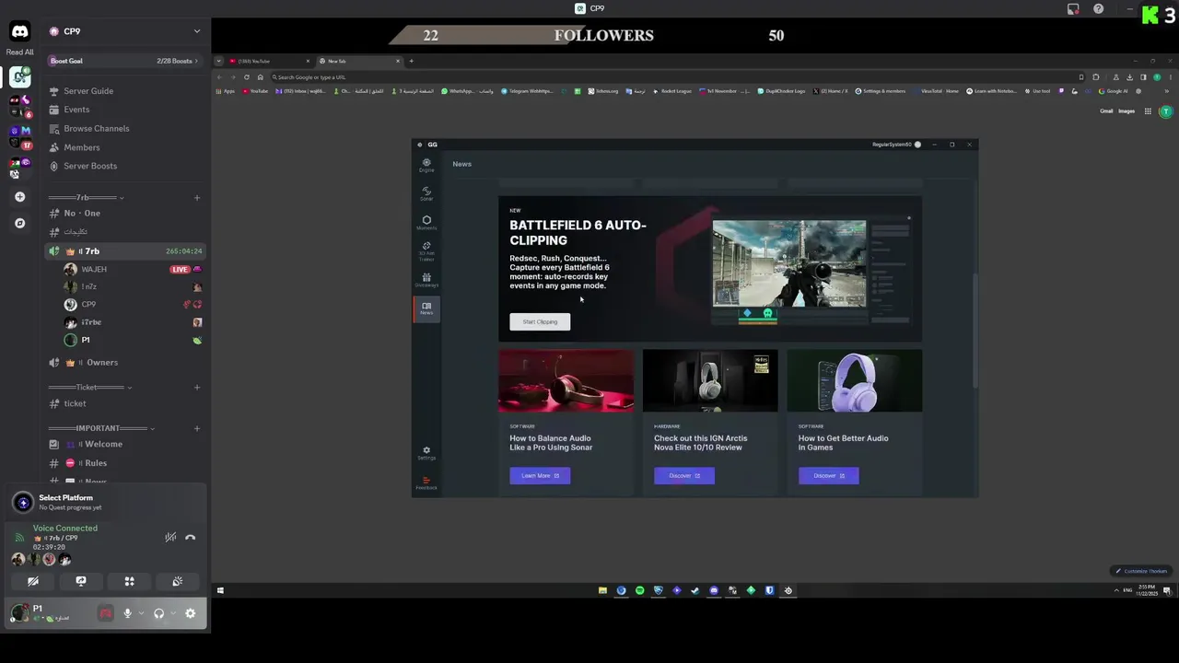1179x663 pixels.
Task: Toggle camera on in voice panel
Action: tap(33, 581)
